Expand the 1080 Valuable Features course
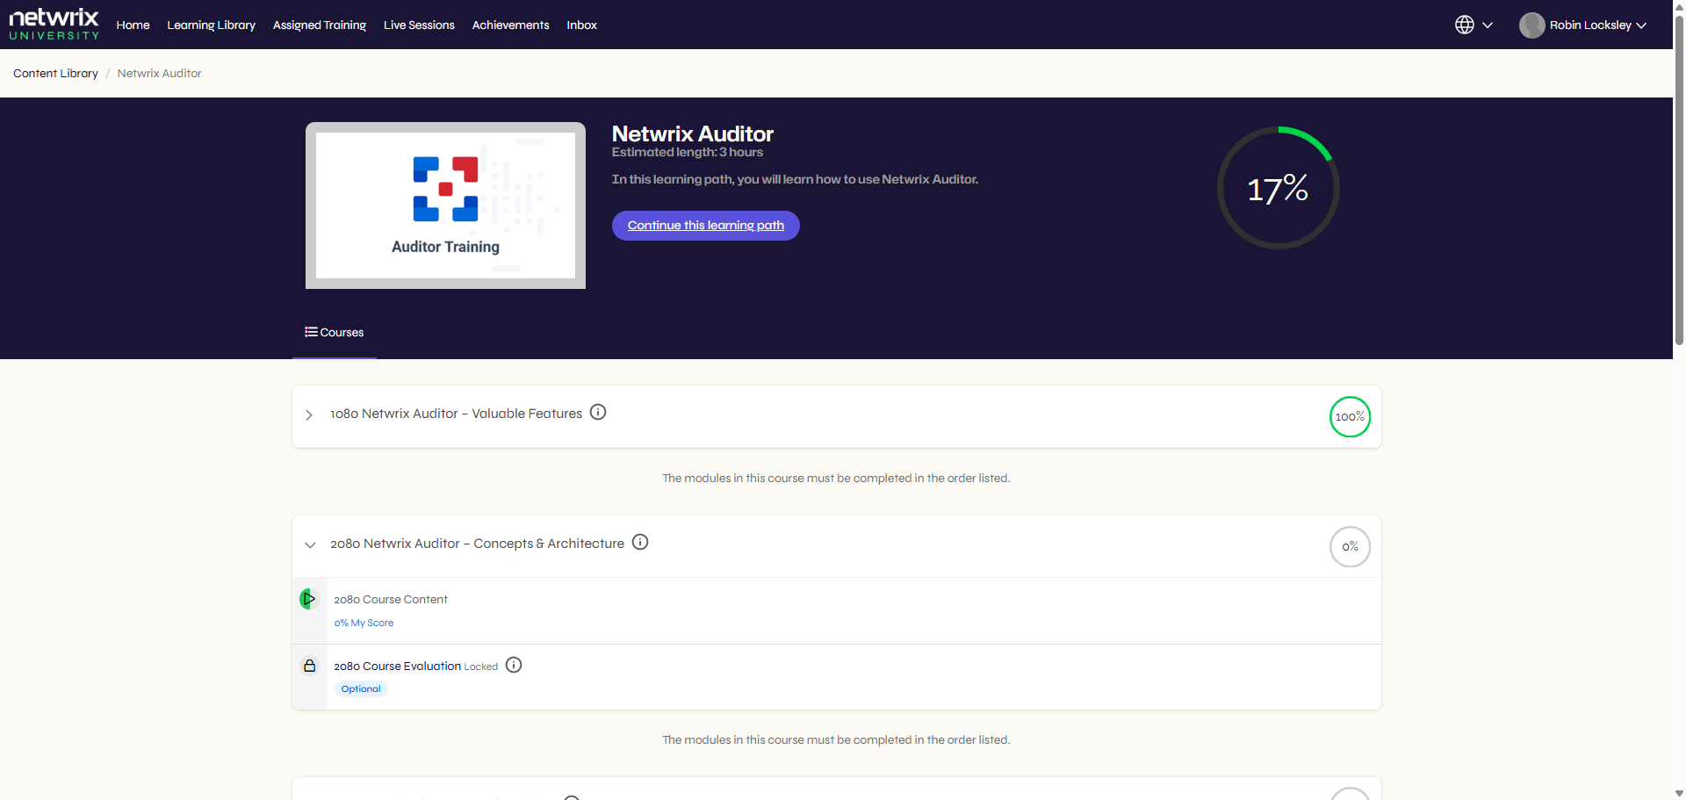The image size is (1686, 800). [x=309, y=414]
